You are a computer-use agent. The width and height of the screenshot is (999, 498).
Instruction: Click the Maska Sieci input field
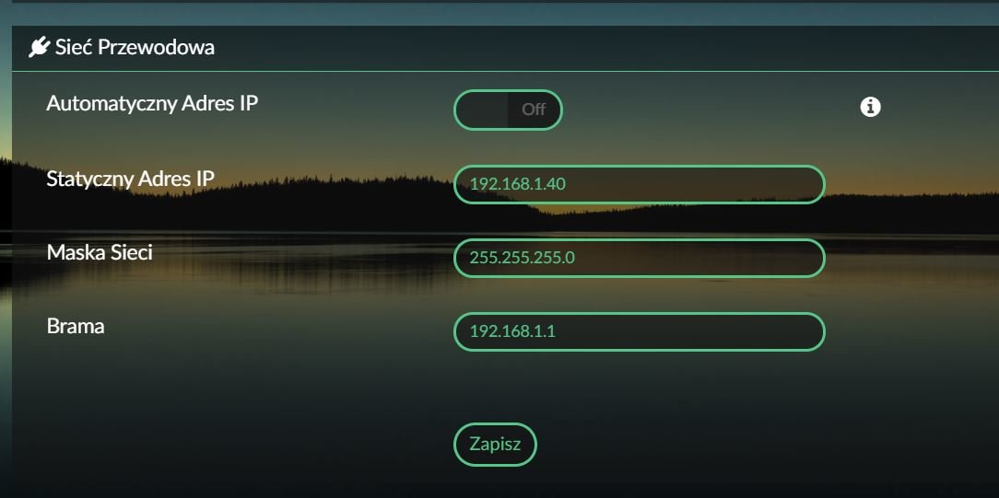click(x=639, y=258)
